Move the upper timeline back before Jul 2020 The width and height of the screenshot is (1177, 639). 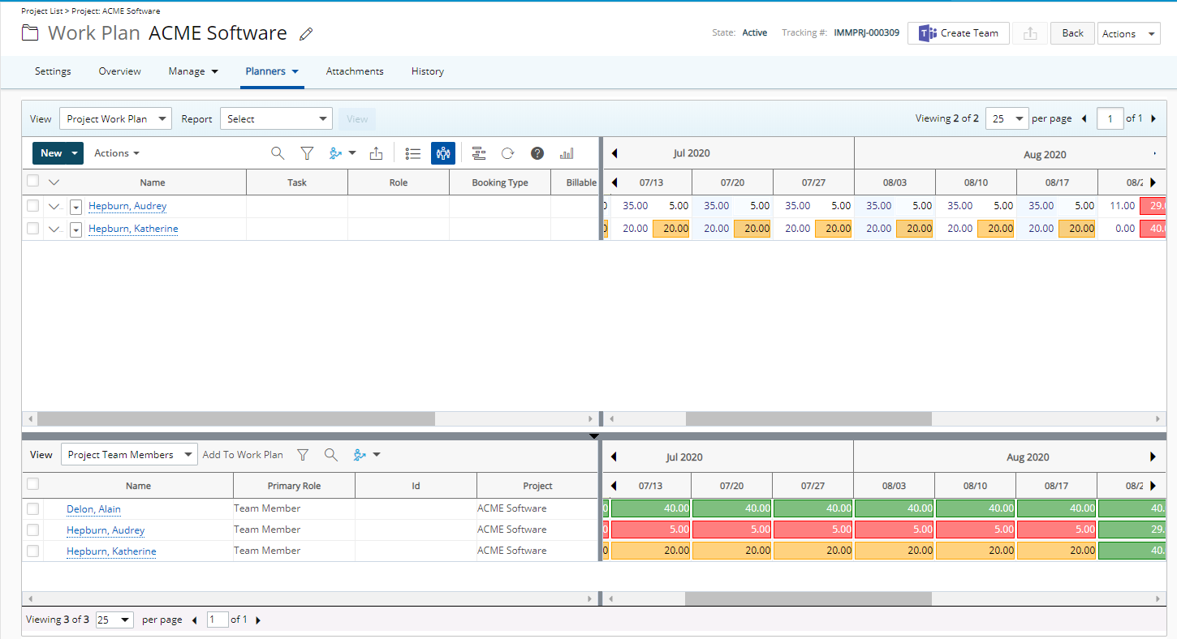614,153
